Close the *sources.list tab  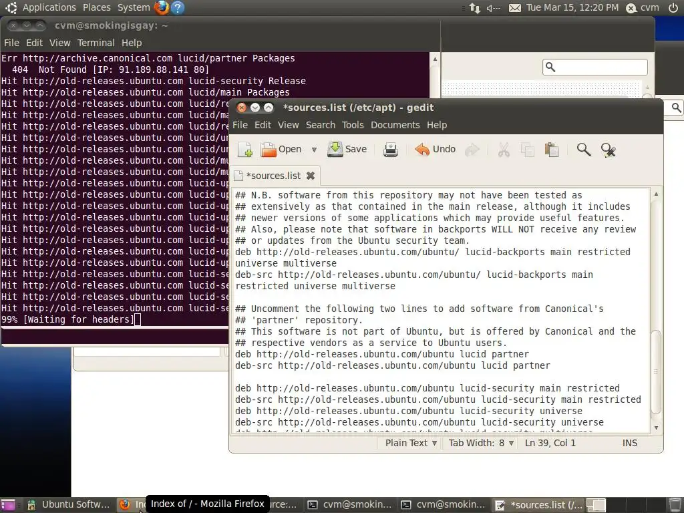(x=310, y=176)
